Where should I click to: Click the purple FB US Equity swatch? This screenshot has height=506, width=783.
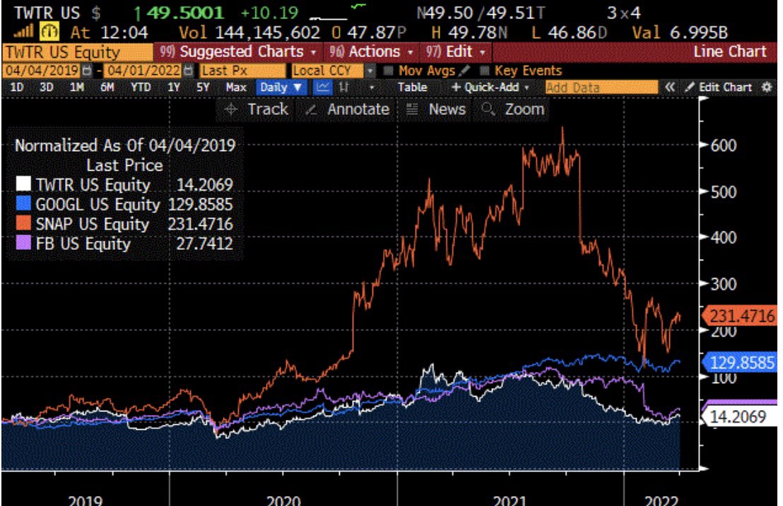point(23,243)
